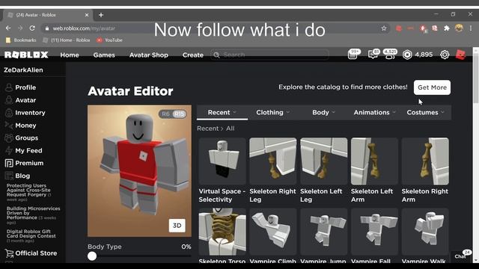Expand the Body dropdown tab
Image resolution: width=479 pixels, height=269 pixels.
pyautogui.click(x=323, y=113)
